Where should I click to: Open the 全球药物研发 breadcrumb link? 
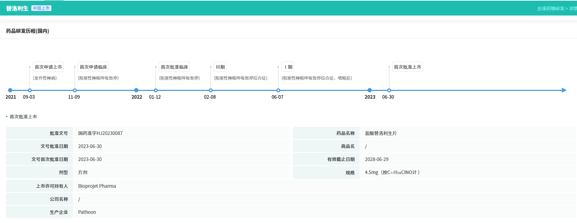550,8
